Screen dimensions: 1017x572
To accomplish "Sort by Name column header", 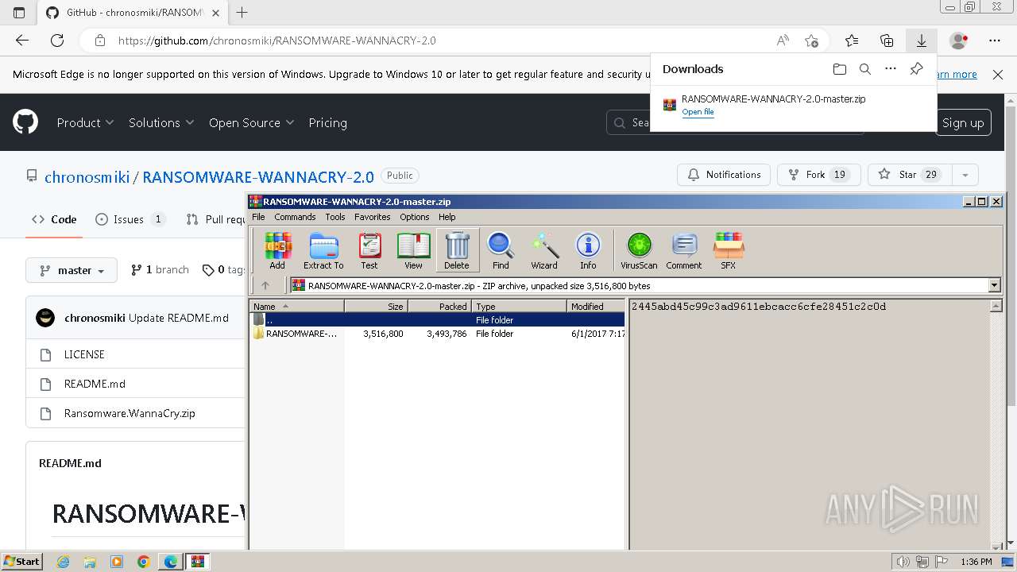I will (297, 306).
